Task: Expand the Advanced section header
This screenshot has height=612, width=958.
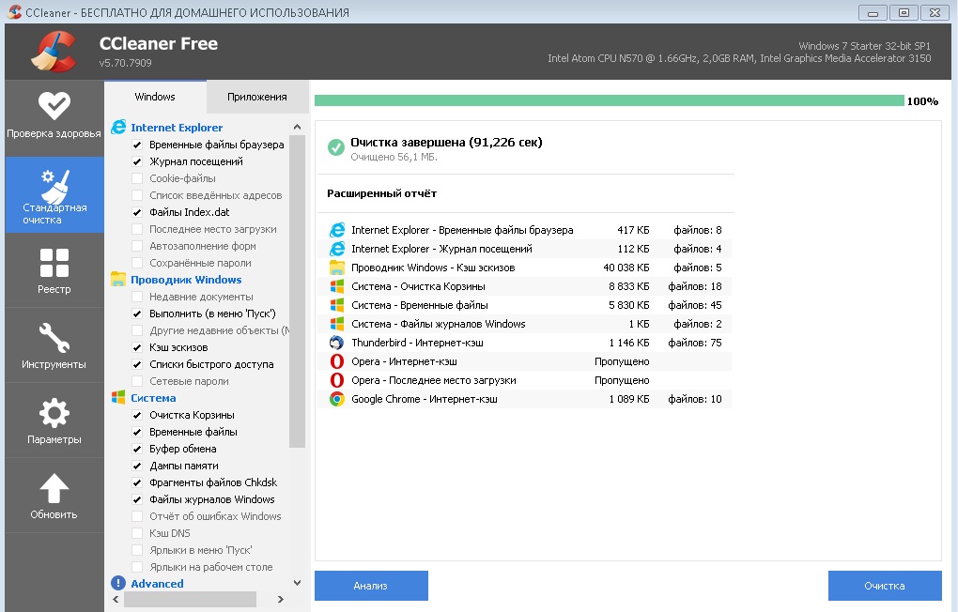Action: (x=157, y=583)
